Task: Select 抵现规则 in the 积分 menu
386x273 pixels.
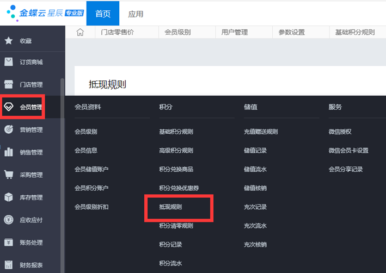Action: (x=170, y=207)
